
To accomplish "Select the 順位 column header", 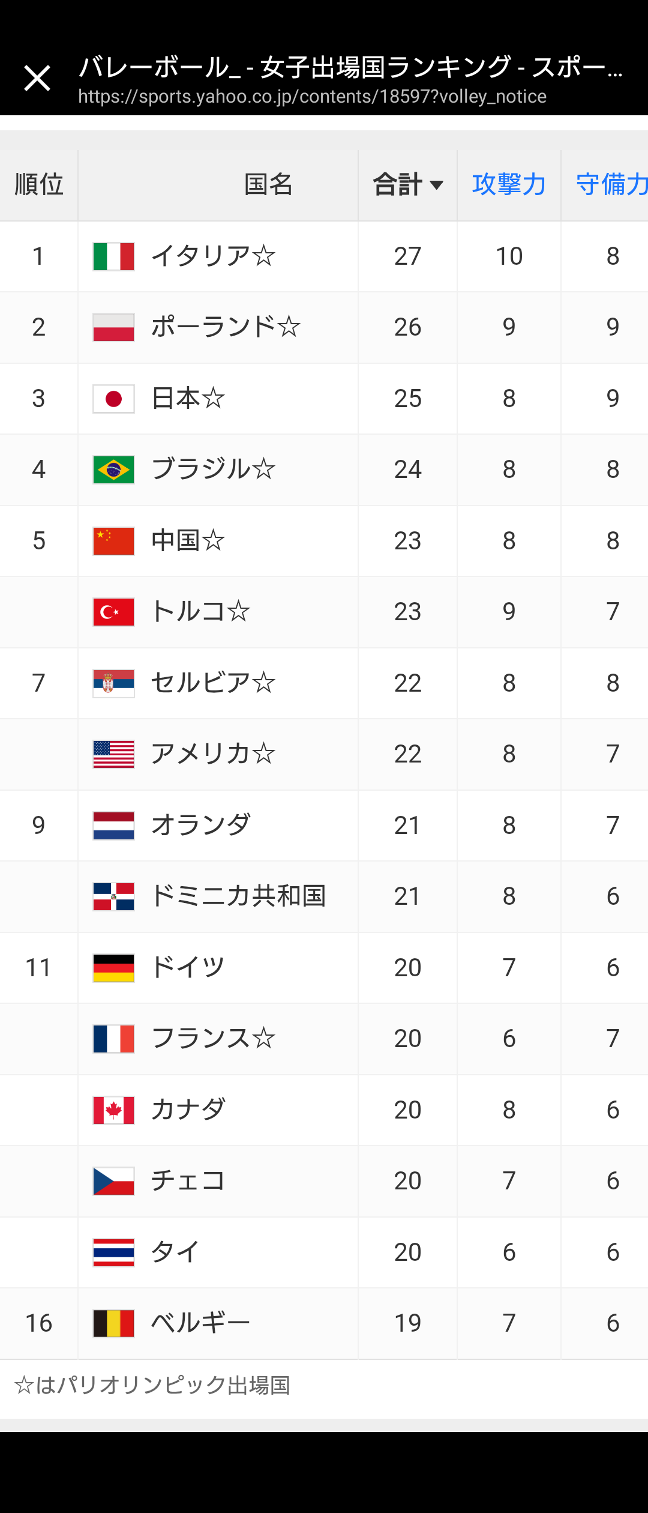I will (x=39, y=185).
